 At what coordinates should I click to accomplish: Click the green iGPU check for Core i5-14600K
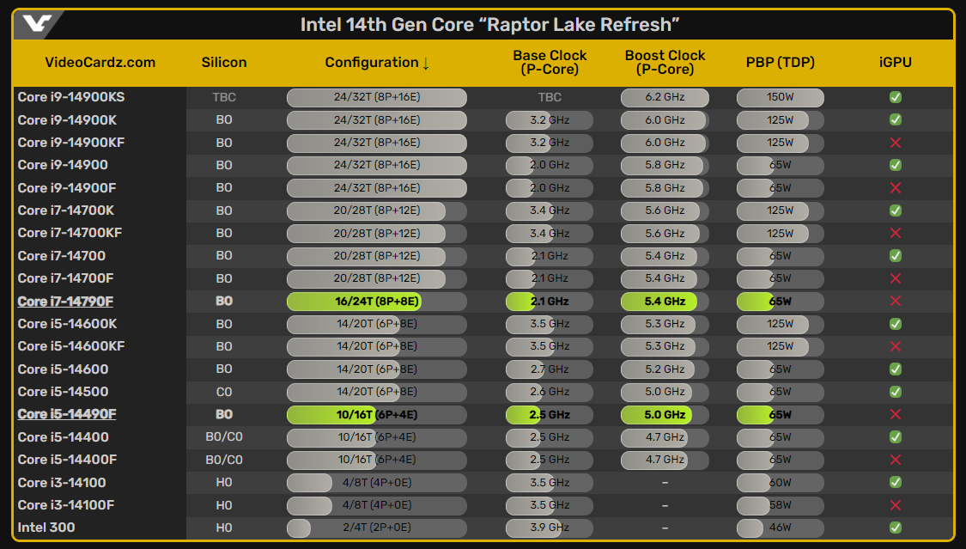tap(895, 324)
